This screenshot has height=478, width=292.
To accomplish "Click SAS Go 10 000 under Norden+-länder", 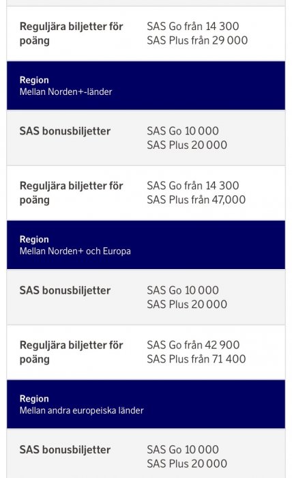I will [x=183, y=131].
